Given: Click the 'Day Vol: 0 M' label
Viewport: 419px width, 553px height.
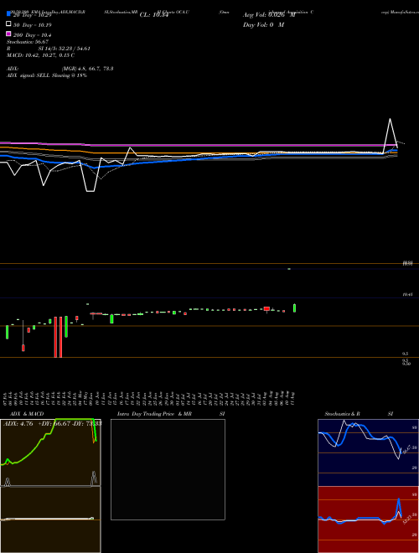Looking at the screenshot, I should 263,24.
